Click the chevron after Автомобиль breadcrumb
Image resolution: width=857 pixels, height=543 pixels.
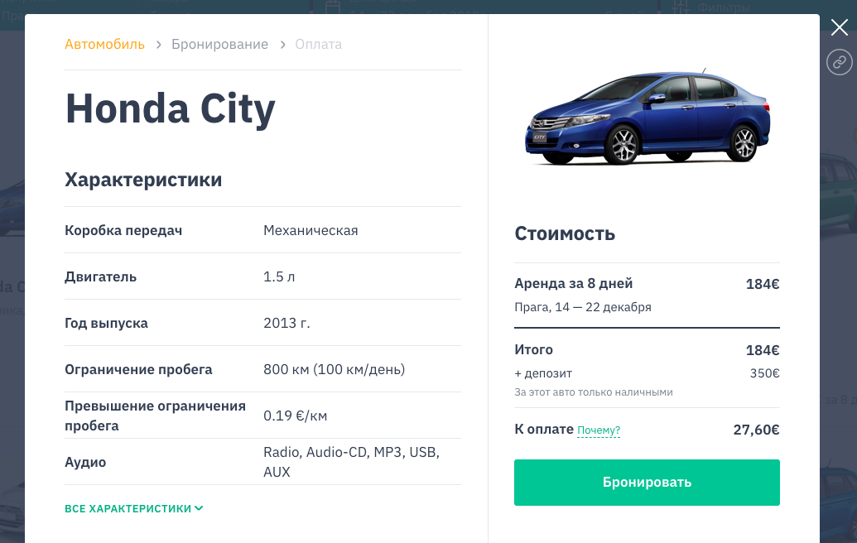pos(159,45)
